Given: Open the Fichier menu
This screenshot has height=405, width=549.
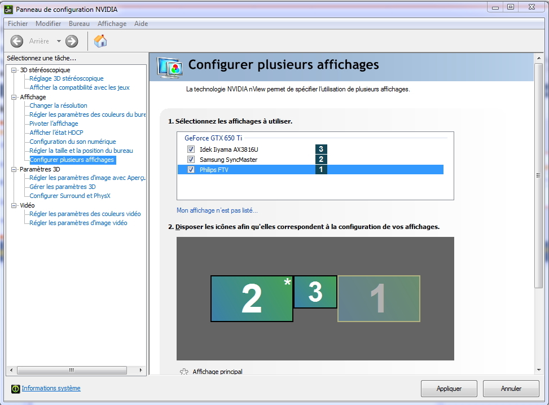Looking at the screenshot, I should coord(18,24).
